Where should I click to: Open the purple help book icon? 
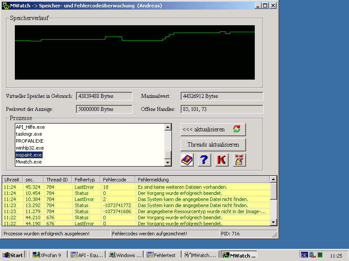[x=187, y=160]
